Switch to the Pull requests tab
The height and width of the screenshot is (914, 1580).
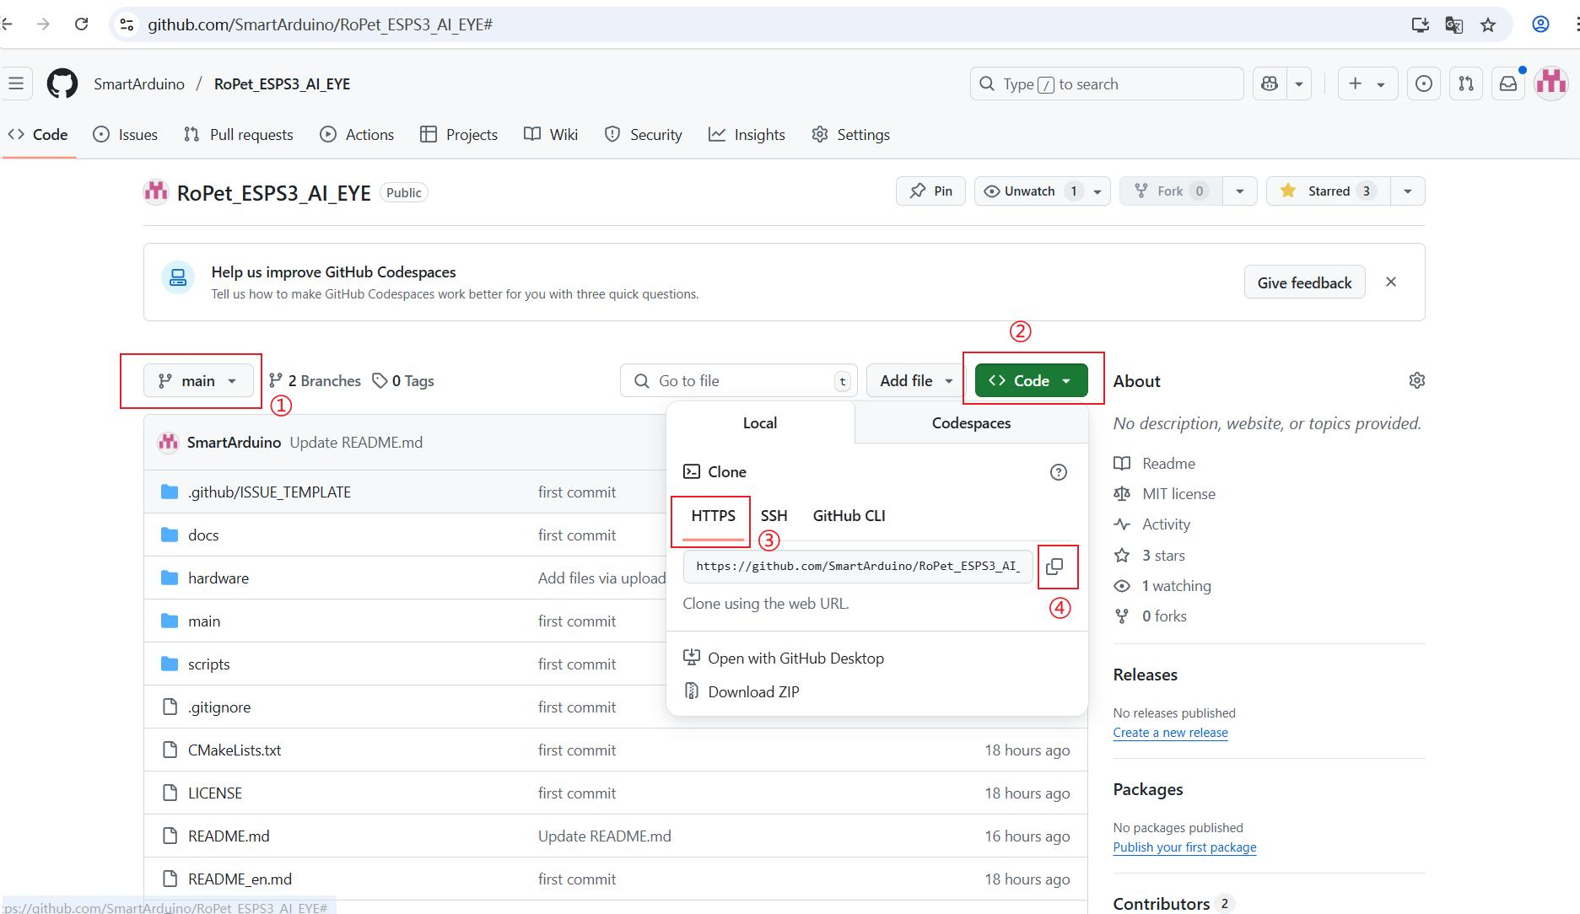click(x=239, y=135)
